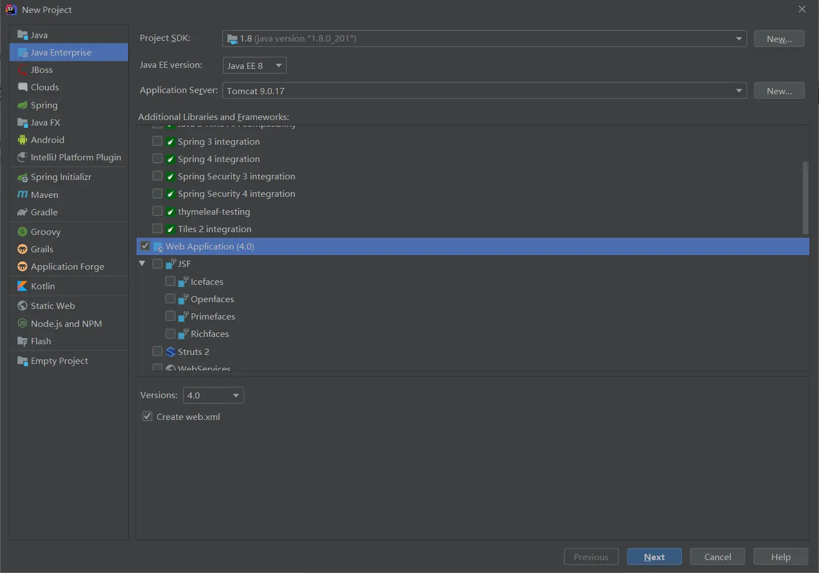
Task: Click the Android robot icon
Action: pos(22,140)
